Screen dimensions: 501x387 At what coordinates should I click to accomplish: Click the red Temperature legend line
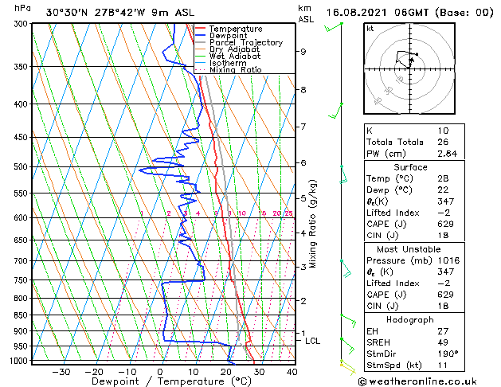click(200, 29)
